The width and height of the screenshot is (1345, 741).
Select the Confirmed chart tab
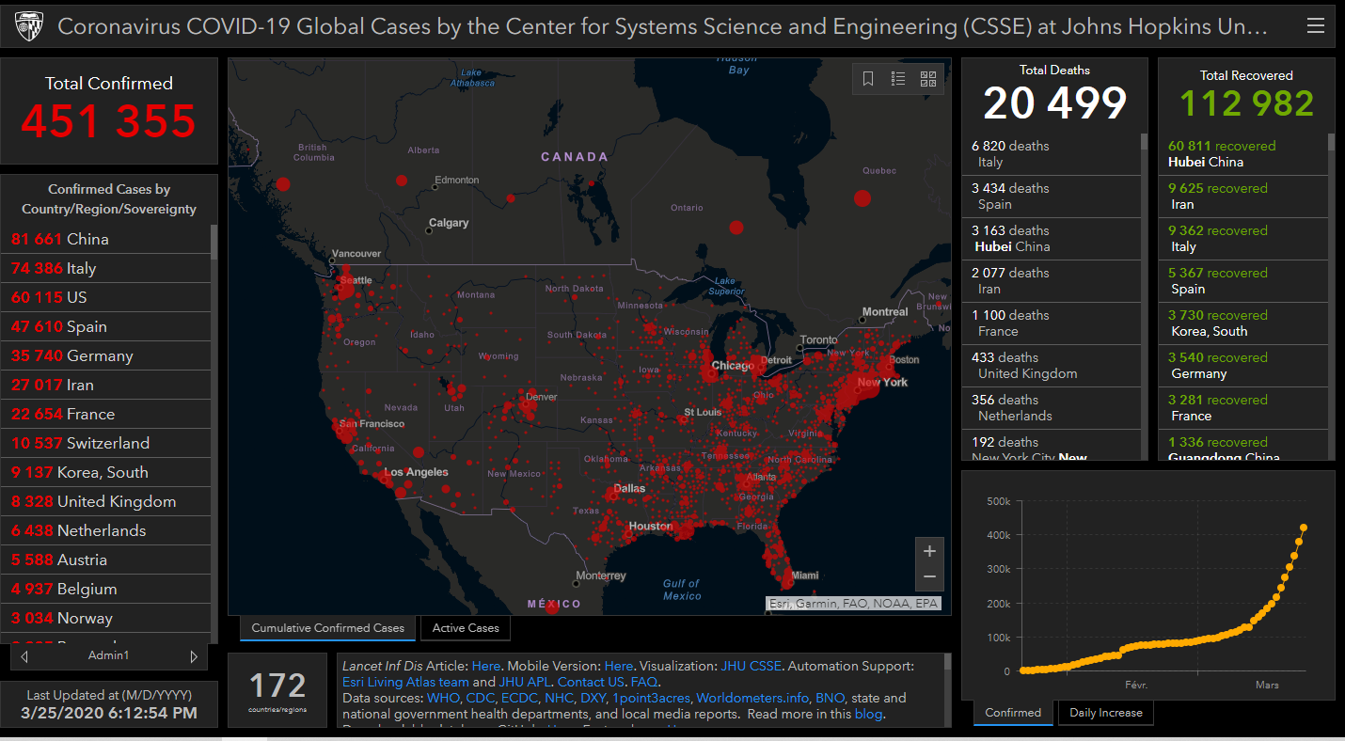pos(1013,713)
